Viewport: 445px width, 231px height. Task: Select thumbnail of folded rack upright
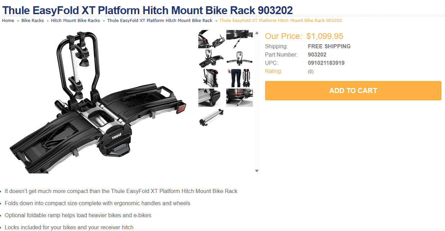tap(211, 78)
